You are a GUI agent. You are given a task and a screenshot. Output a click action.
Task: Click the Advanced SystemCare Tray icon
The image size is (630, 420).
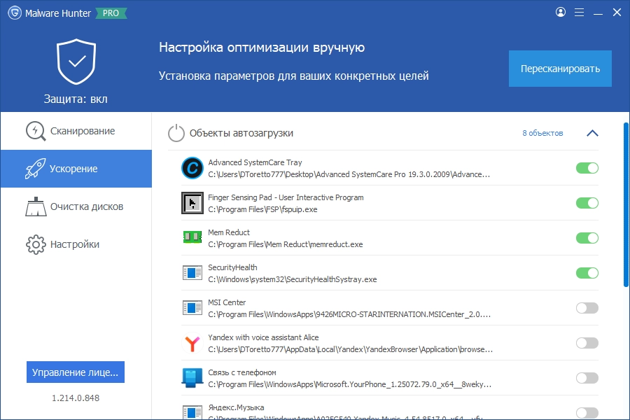[192, 168]
